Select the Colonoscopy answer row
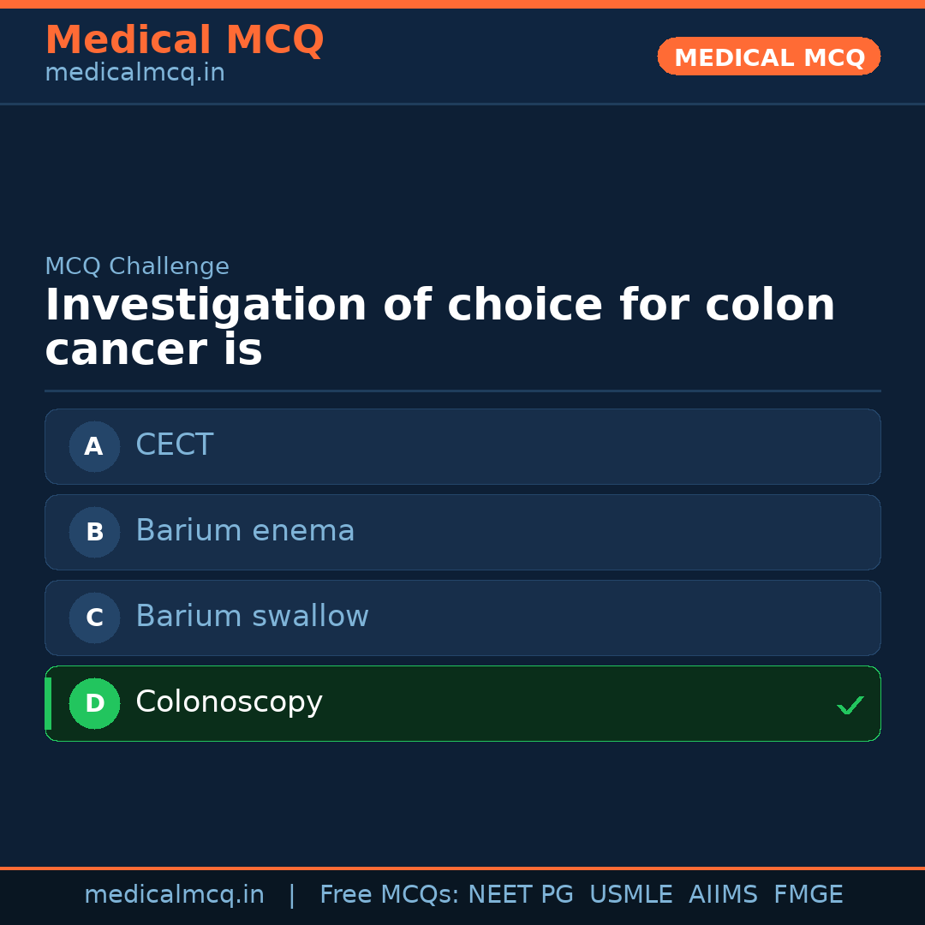This screenshot has width=925, height=925. pyautogui.click(x=462, y=703)
